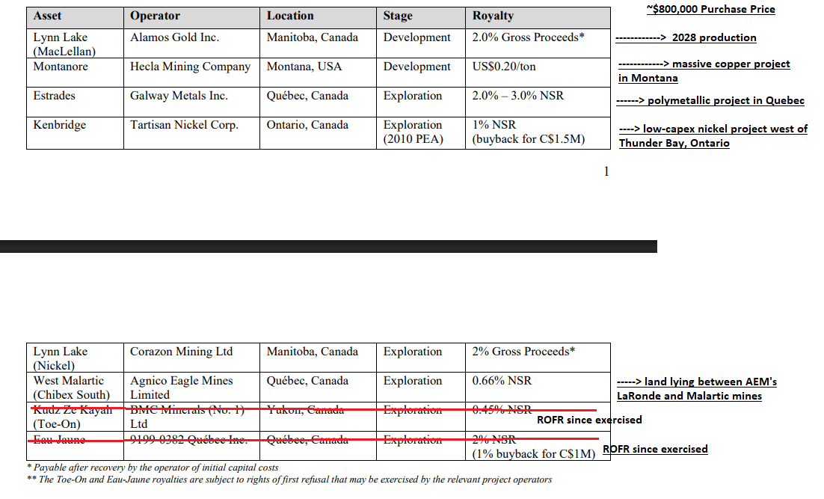Image resolution: width=824 pixels, height=499 pixels.
Task: Click underlined 'ROFR since exercised' by Eau-Jaune row
Action: pos(655,449)
